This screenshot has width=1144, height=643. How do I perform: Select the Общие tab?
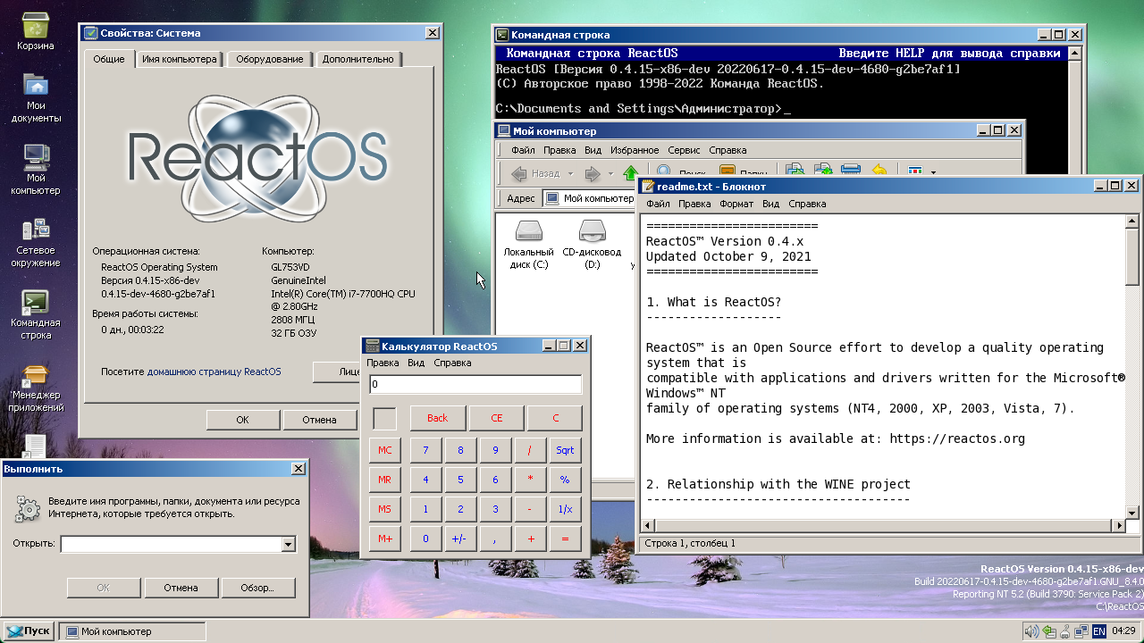pyautogui.click(x=109, y=59)
